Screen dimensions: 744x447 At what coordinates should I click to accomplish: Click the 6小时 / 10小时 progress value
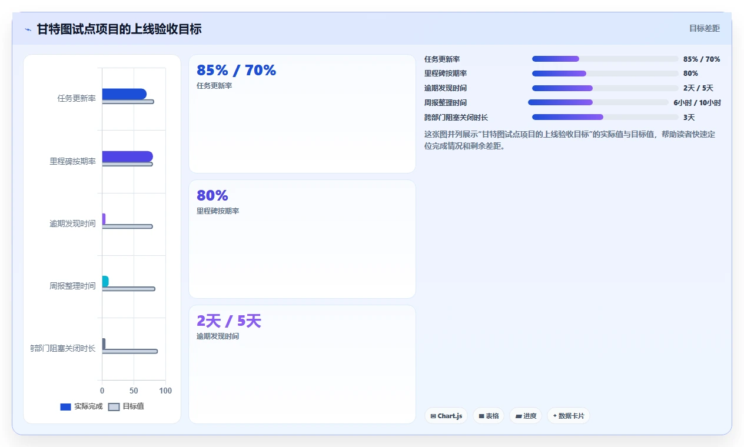click(697, 103)
